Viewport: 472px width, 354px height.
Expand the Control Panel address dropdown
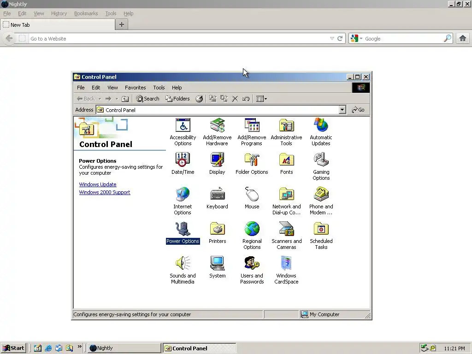pos(342,110)
